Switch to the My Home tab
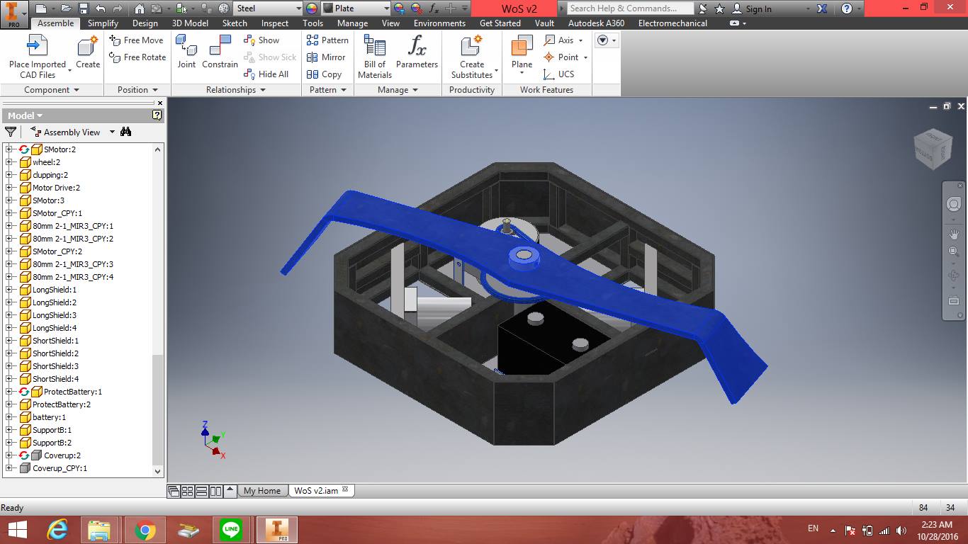This screenshot has width=968, height=544. click(x=262, y=490)
